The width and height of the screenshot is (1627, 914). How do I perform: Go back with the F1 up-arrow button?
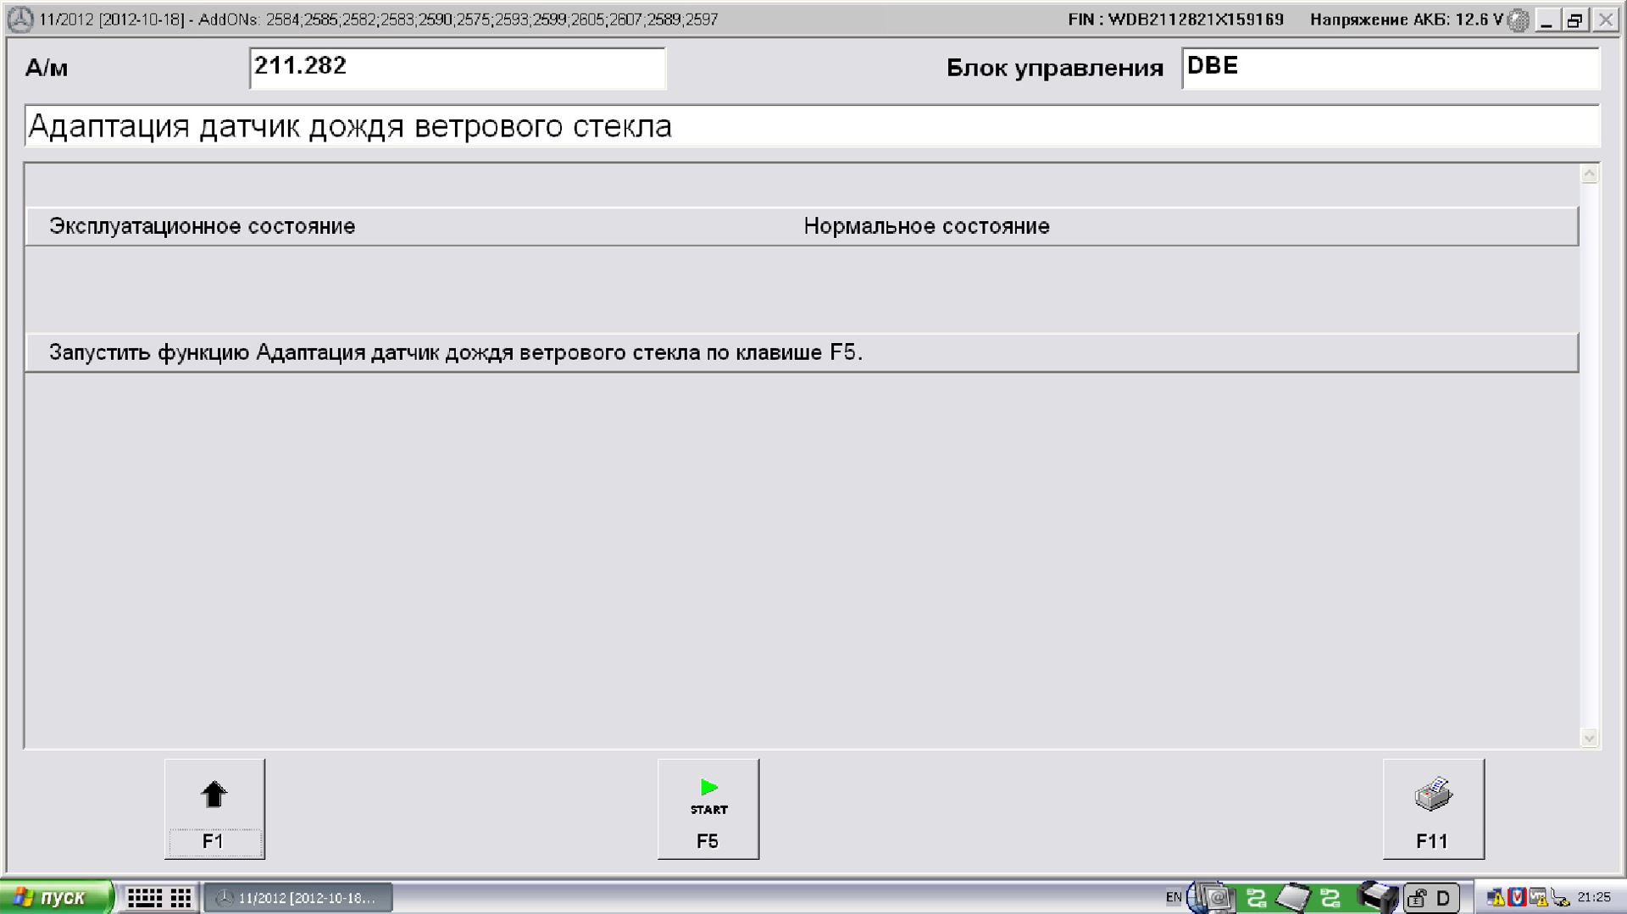click(x=214, y=809)
